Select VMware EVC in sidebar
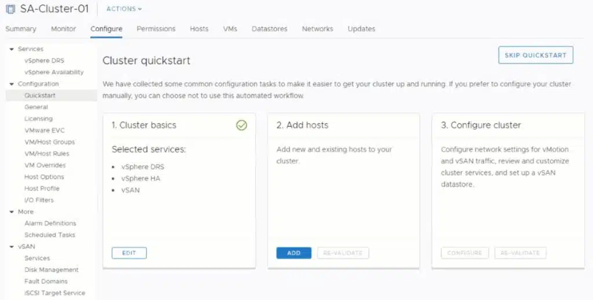 pyautogui.click(x=45, y=130)
